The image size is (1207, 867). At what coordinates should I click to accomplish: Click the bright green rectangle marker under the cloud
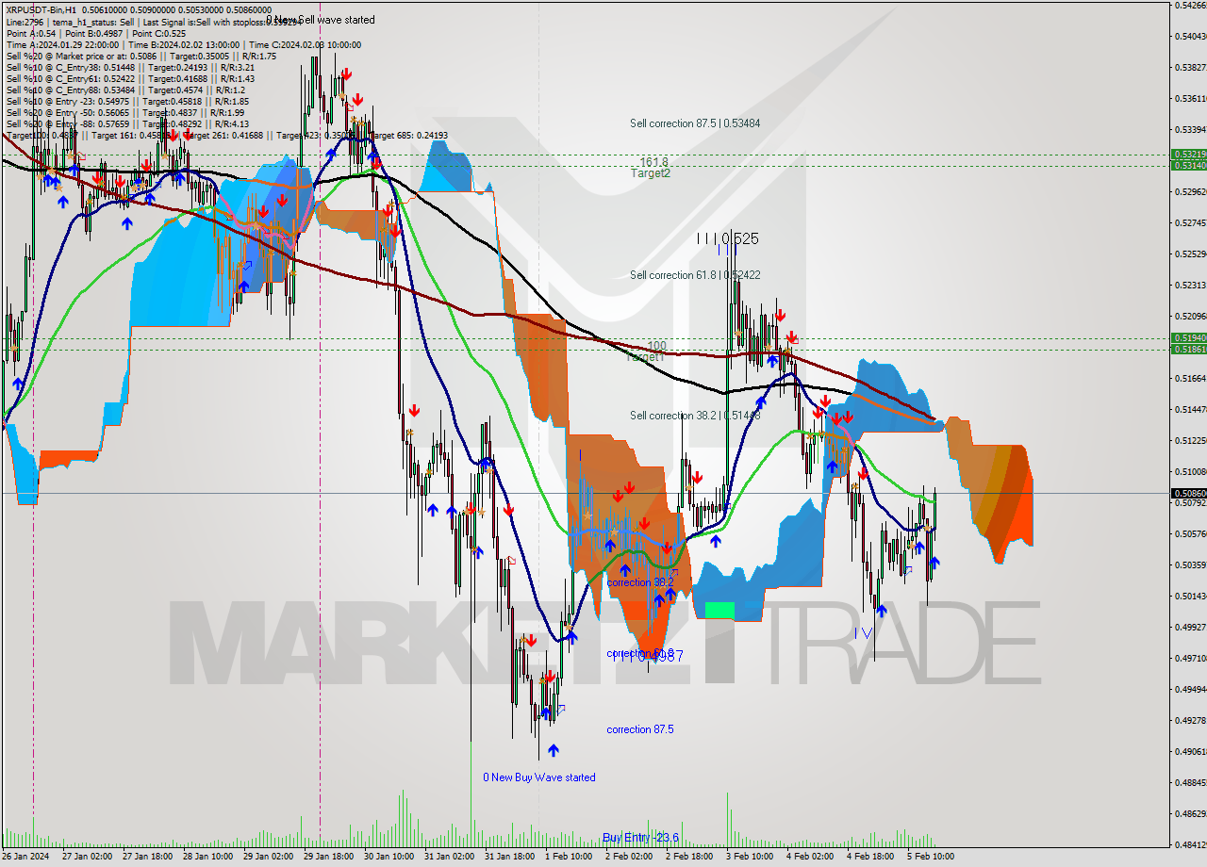coord(719,611)
